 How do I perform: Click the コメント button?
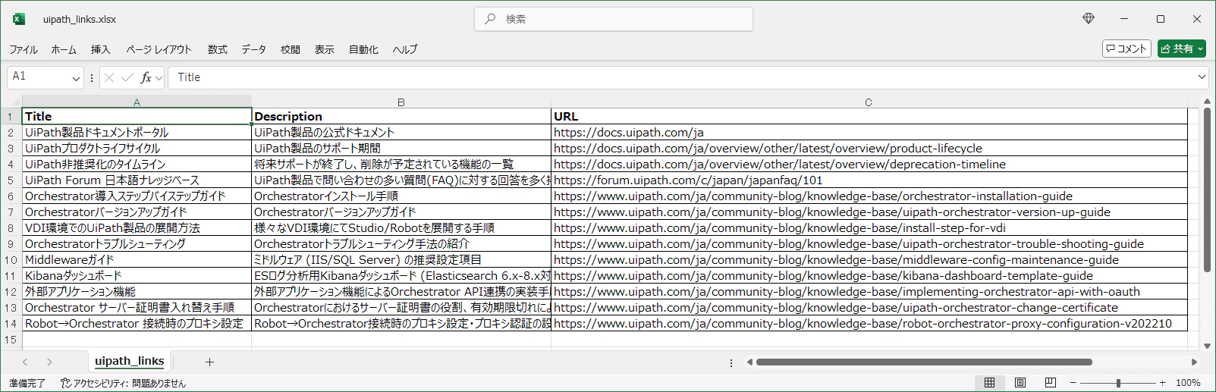[1126, 49]
